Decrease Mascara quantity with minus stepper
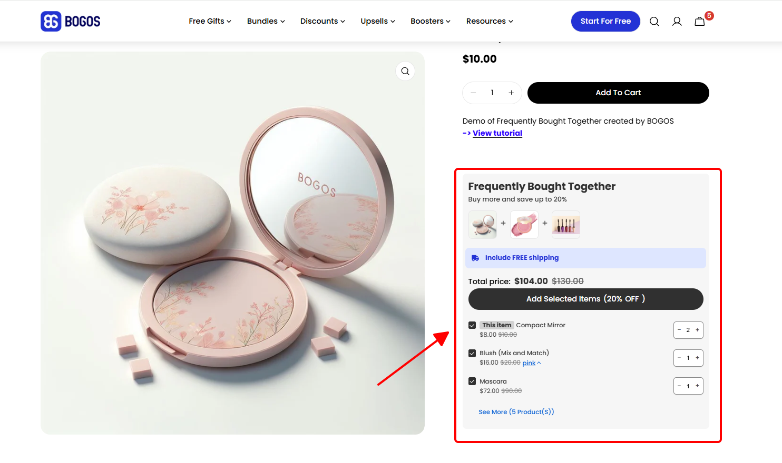Image resolution: width=782 pixels, height=463 pixels. point(680,386)
